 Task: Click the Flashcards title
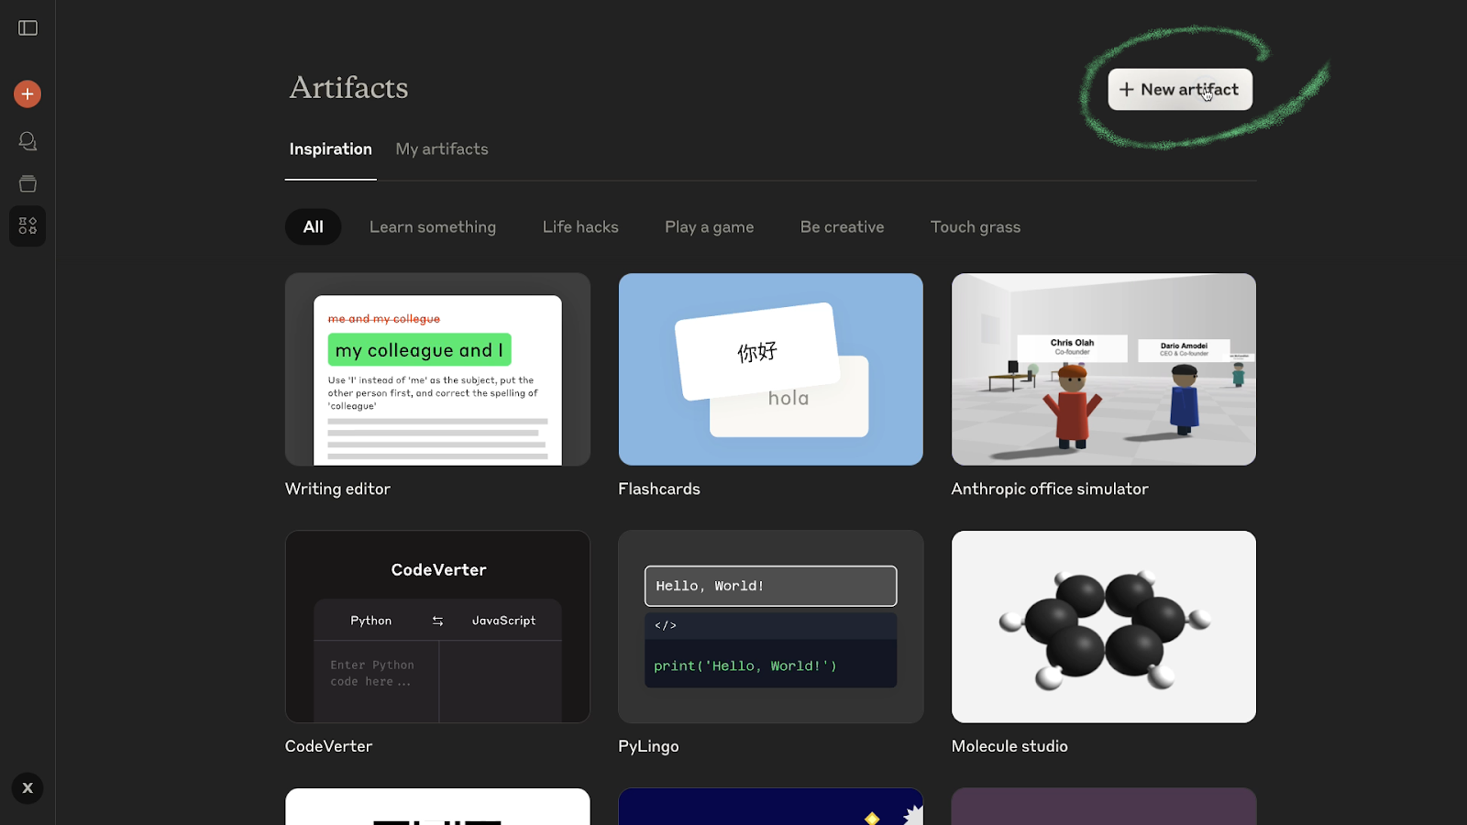pyautogui.click(x=659, y=489)
